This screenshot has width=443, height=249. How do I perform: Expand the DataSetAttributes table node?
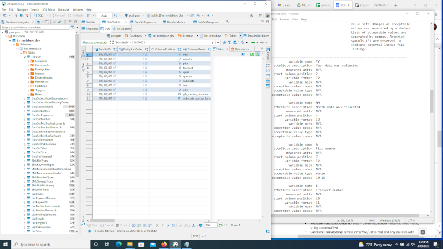point(25,106)
